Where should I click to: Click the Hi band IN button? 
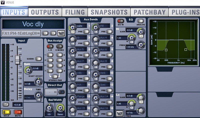coord(141,36)
